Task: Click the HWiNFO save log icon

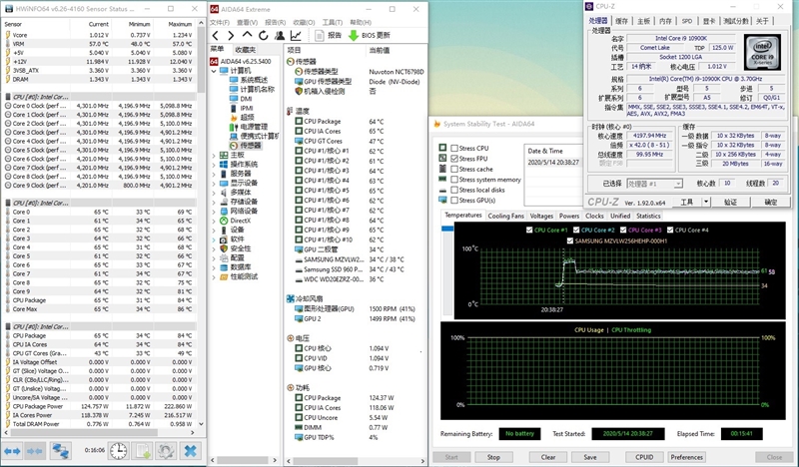Action: point(143,451)
